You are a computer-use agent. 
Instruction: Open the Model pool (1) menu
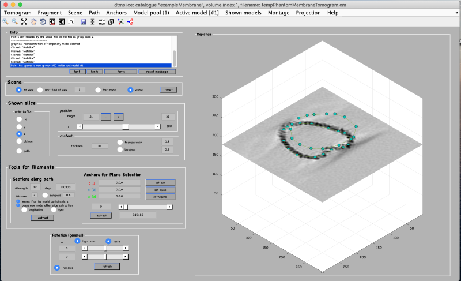[151, 13]
